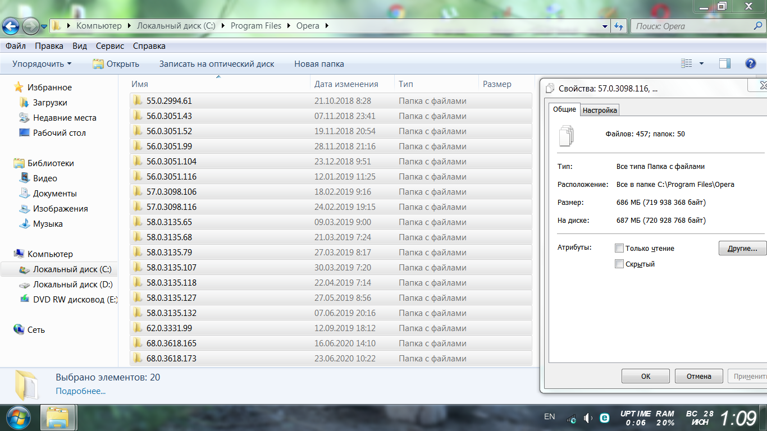This screenshot has height=431, width=767.
Task: Select folder 57.0.3098.116
Action: tap(330, 207)
